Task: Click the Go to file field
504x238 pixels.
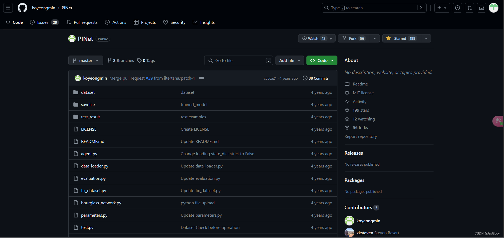Action: [x=239, y=60]
